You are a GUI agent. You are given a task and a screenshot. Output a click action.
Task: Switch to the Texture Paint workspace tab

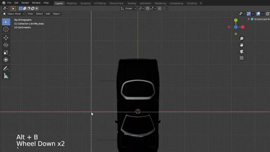[x=116, y=3]
